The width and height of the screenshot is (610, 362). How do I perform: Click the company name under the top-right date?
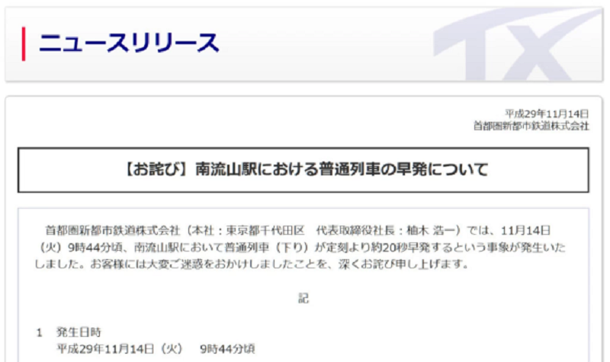(531, 127)
